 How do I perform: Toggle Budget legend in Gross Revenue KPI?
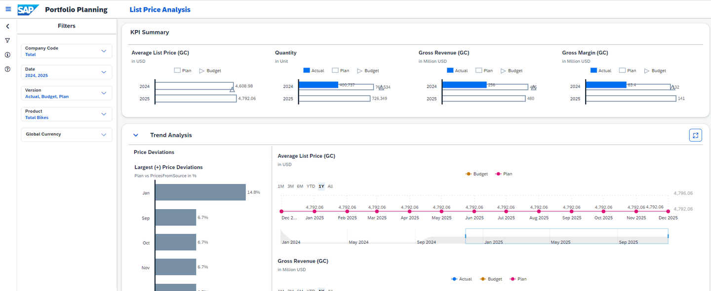pyautogui.click(x=512, y=71)
